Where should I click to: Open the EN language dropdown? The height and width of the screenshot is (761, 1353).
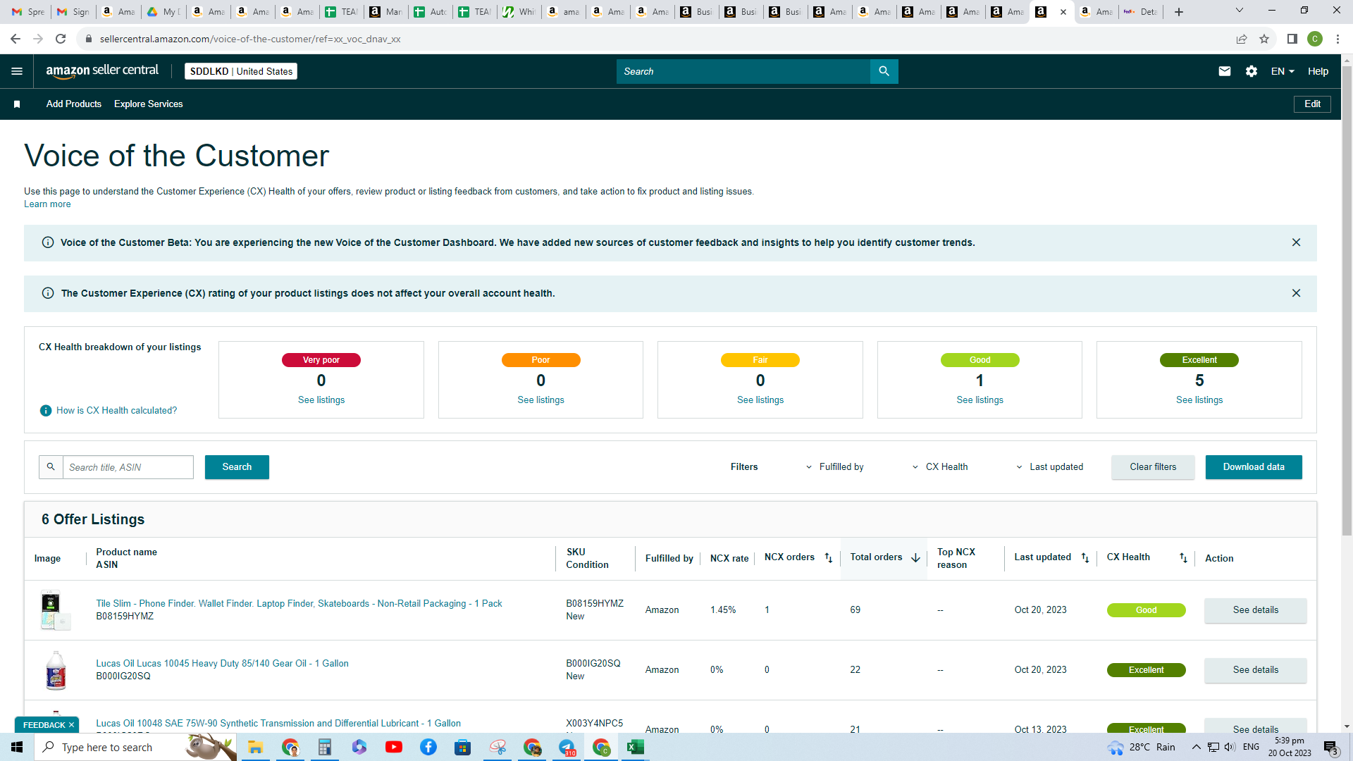[1283, 71]
